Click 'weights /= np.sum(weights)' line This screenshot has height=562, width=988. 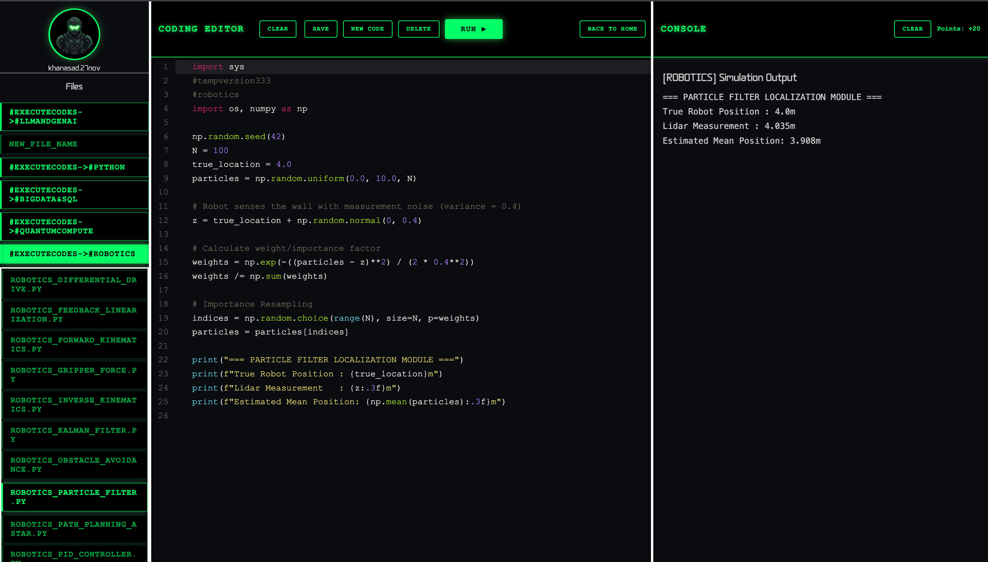click(x=259, y=276)
